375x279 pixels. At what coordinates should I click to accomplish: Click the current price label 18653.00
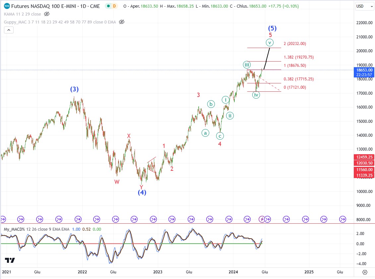[x=364, y=70]
